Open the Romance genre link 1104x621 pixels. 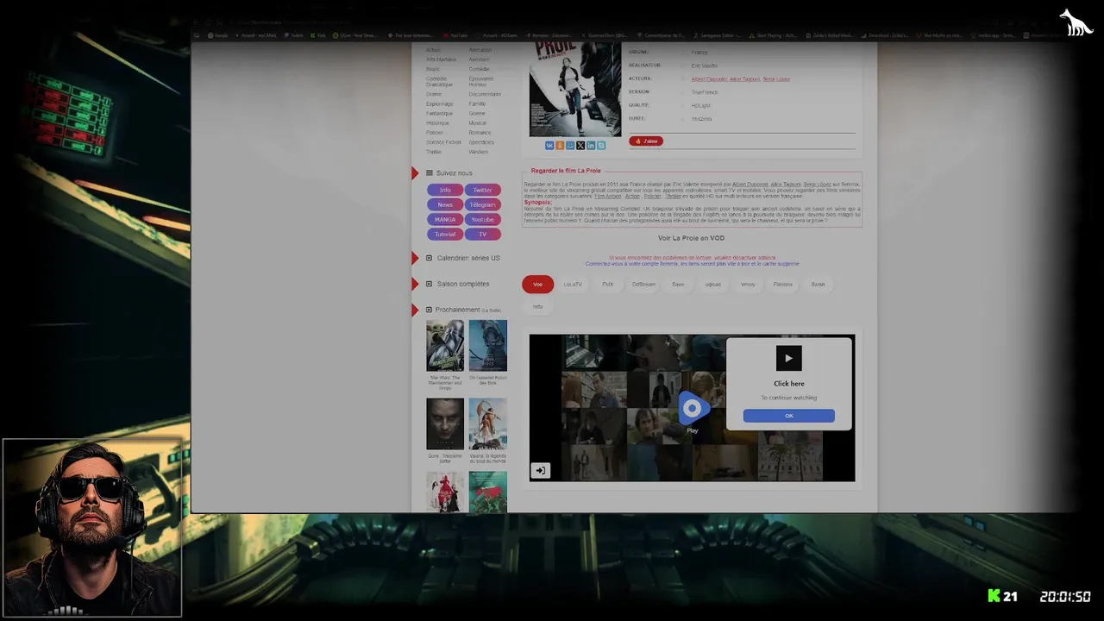coord(480,132)
